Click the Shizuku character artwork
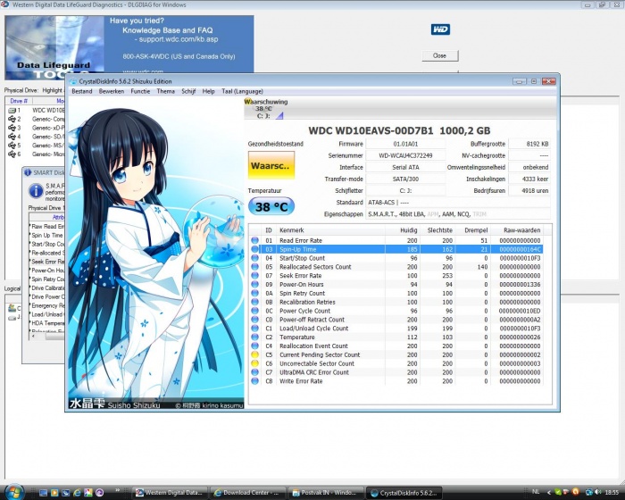 (x=156, y=254)
